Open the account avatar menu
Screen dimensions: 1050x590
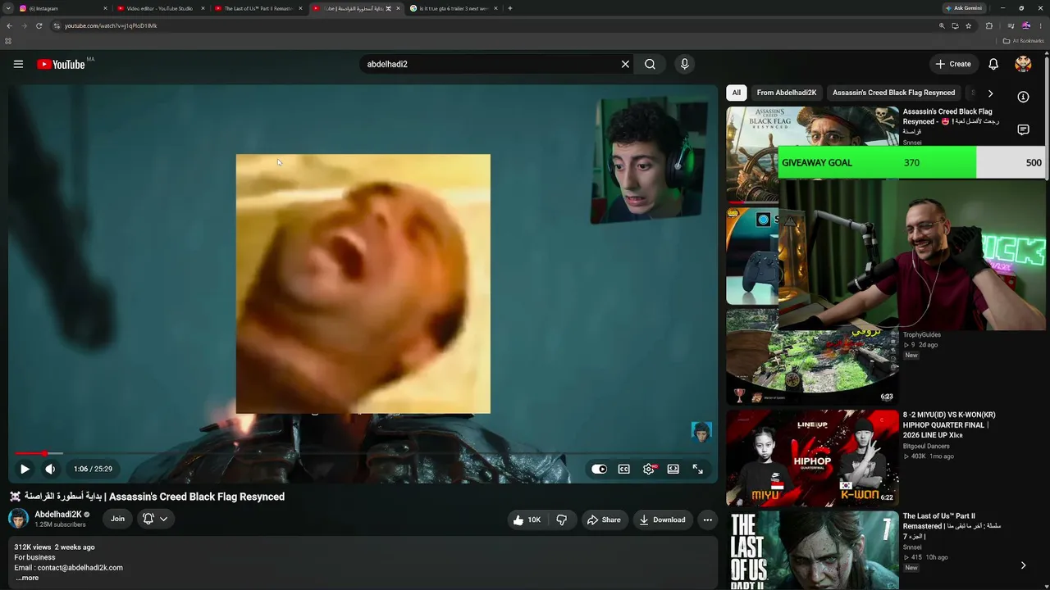(x=1023, y=64)
